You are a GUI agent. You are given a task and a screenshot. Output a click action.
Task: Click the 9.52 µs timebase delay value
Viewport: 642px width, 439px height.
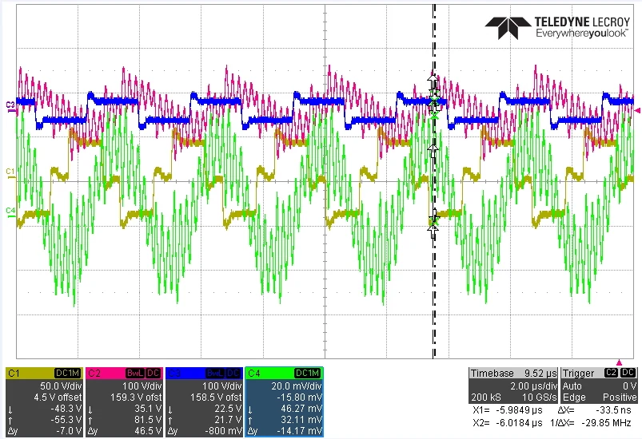540,374
